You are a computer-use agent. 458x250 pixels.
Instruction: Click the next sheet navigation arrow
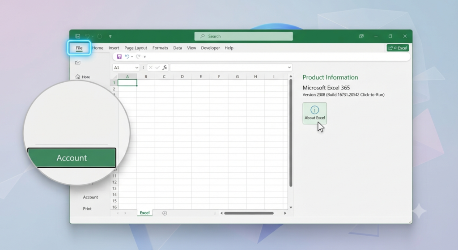(x=125, y=213)
